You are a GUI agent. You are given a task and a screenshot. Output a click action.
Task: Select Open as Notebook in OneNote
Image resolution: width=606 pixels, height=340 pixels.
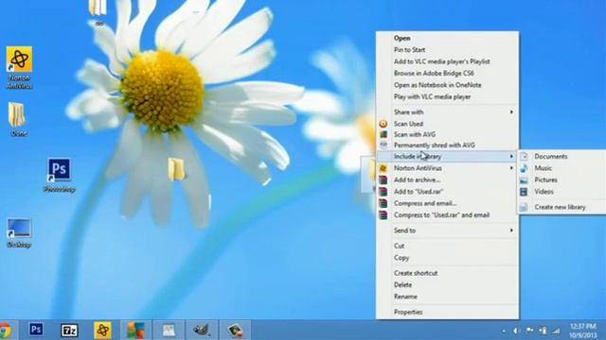(447, 85)
